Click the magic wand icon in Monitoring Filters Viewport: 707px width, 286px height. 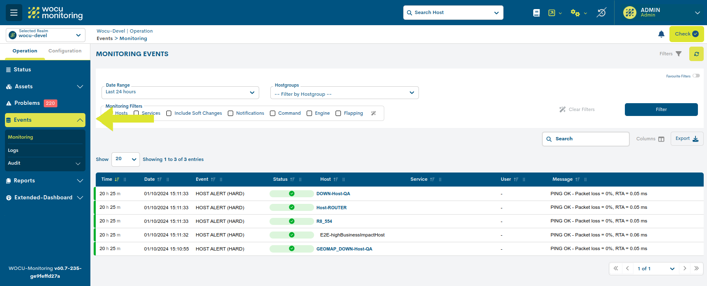tap(374, 113)
